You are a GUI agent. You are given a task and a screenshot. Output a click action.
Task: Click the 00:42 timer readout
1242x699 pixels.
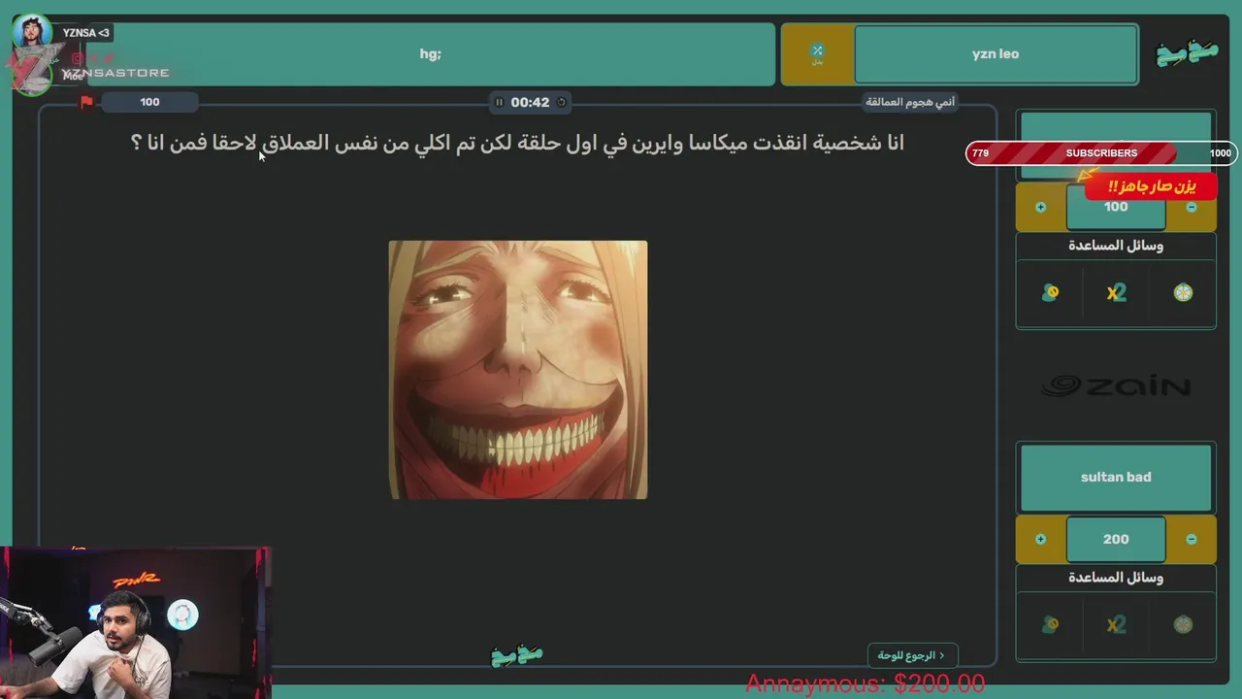pos(530,102)
